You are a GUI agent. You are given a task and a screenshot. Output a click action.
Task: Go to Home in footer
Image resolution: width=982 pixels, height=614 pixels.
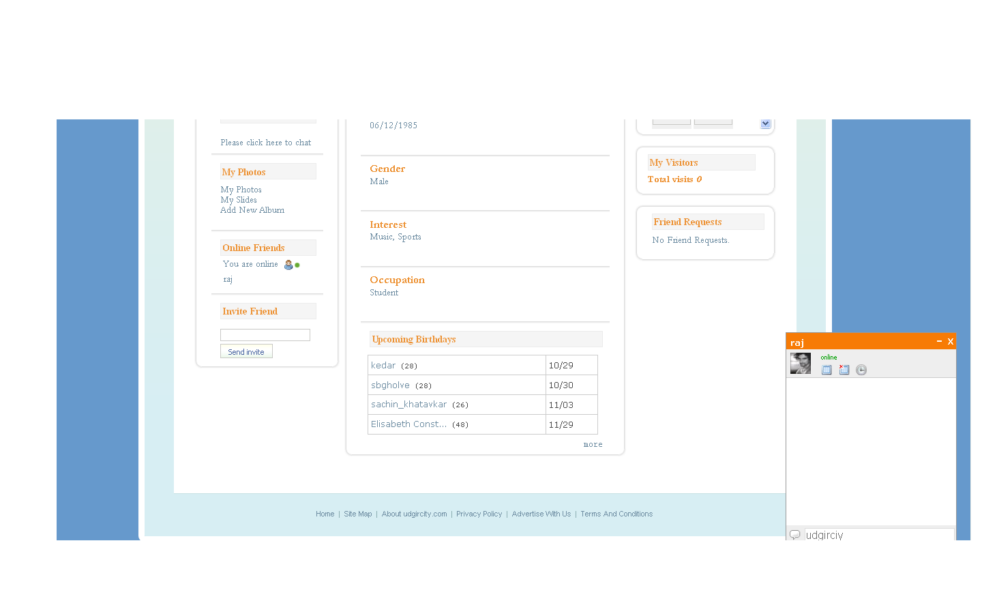[x=325, y=514]
